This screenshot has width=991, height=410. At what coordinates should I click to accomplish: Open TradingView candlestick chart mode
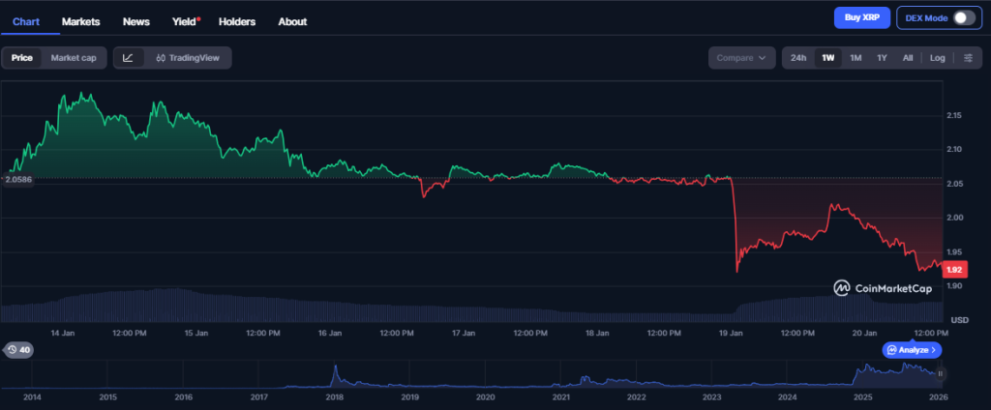point(188,58)
